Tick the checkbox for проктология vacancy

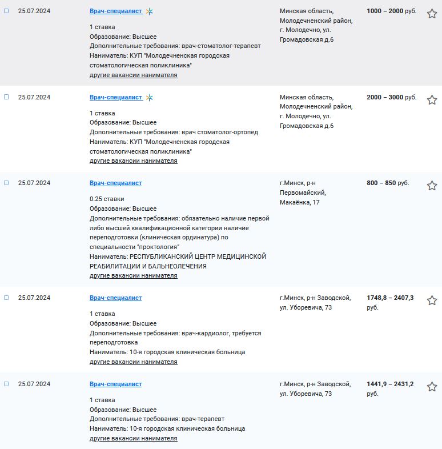pos(6,183)
